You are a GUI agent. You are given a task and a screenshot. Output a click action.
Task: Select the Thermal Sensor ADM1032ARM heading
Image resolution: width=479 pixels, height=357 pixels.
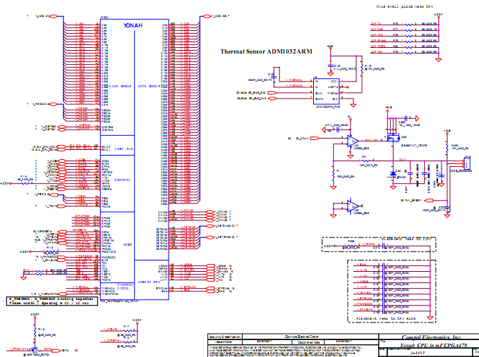[x=266, y=51]
